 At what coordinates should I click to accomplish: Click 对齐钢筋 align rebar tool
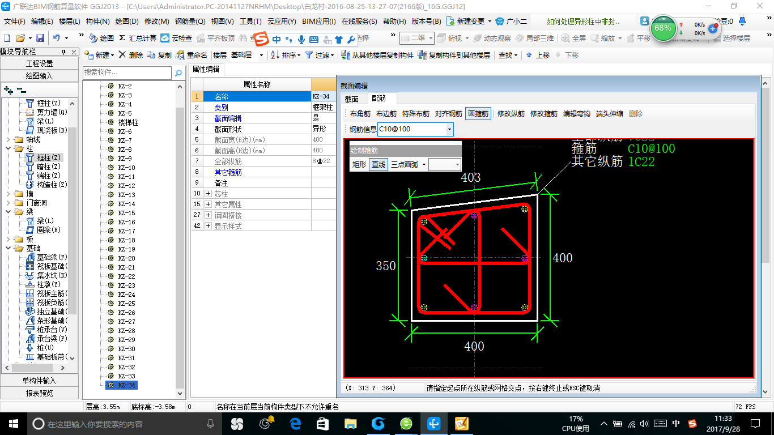coord(449,113)
